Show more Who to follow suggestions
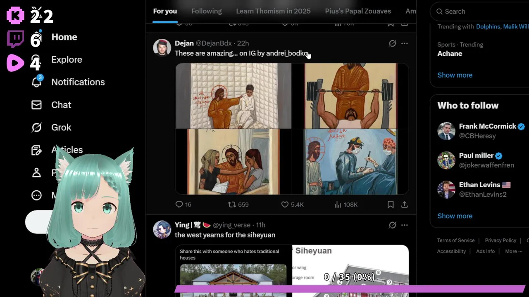 pyautogui.click(x=455, y=216)
